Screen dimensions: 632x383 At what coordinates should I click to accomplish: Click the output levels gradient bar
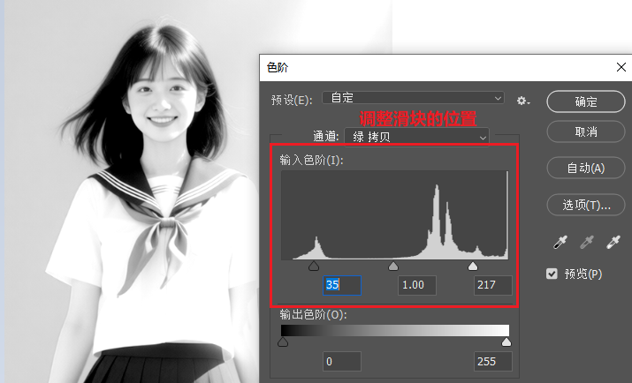coord(395,330)
